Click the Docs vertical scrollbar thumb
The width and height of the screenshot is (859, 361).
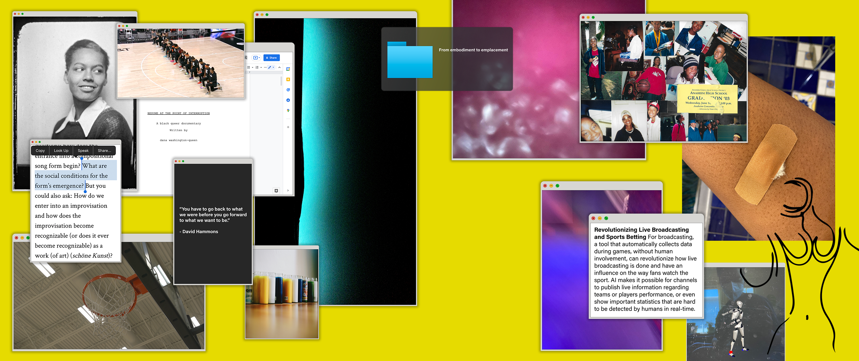coord(281,81)
